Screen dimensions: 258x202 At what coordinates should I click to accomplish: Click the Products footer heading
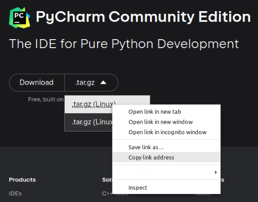(22, 180)
